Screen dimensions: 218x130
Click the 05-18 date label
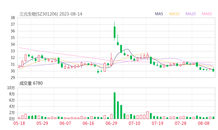[19, 123]
